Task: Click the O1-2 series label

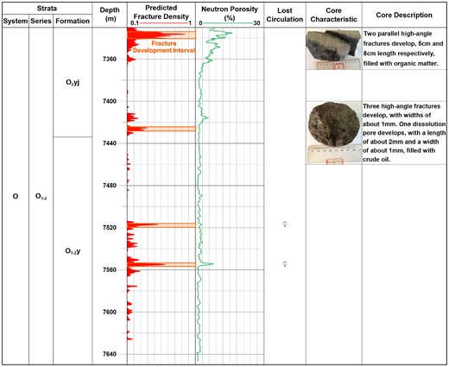Action: pos(41,197)
